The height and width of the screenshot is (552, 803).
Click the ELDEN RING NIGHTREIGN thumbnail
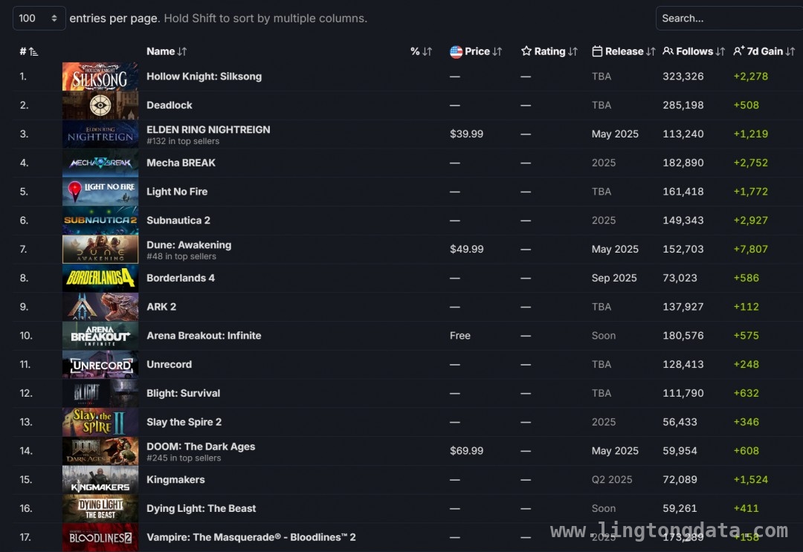(x=100, y=134)
